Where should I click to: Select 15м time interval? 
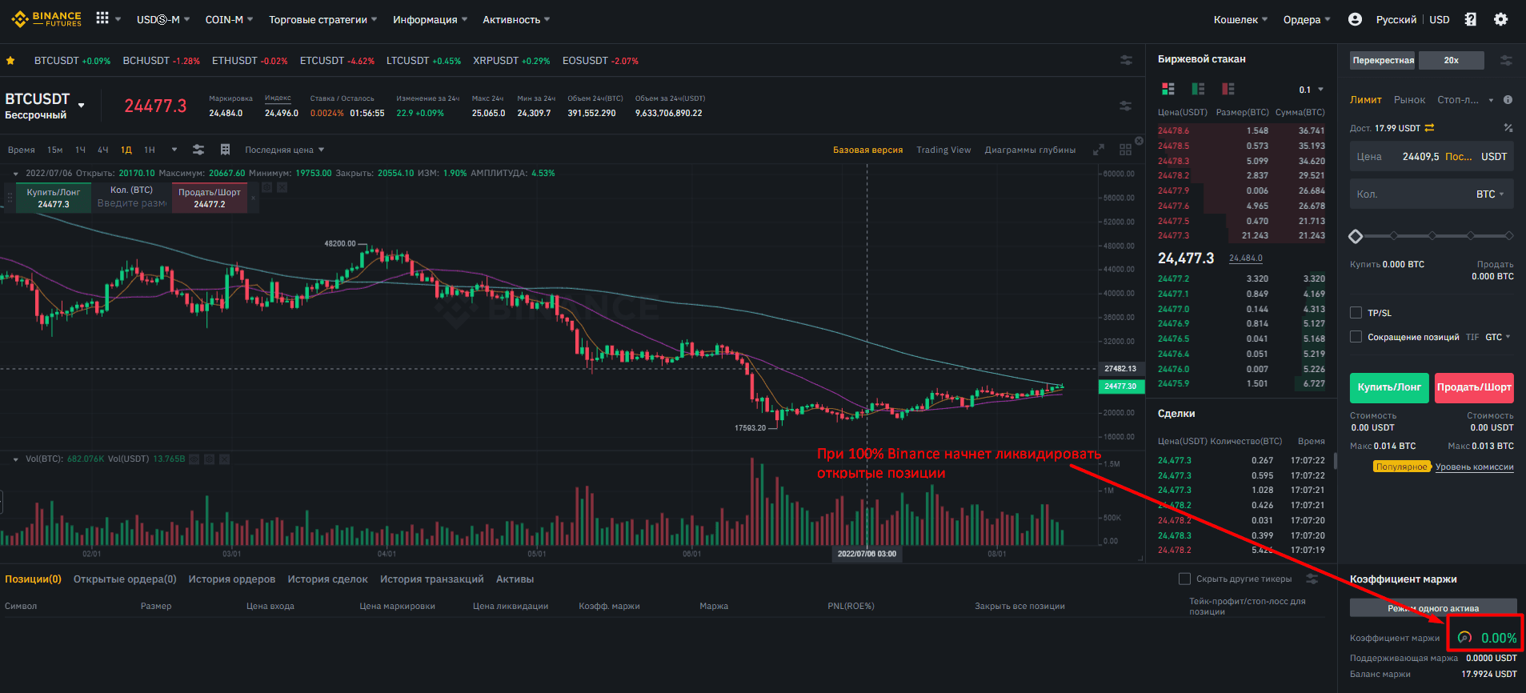coord(54,150)
